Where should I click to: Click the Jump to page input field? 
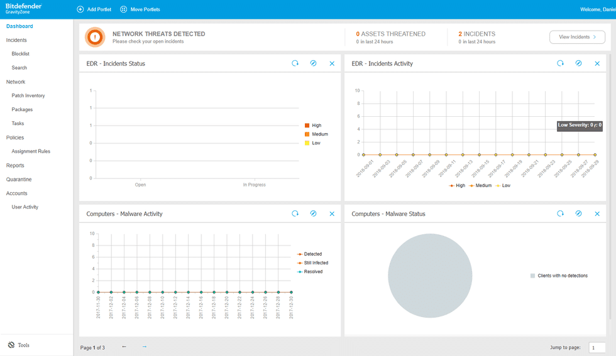pos(597,347)
